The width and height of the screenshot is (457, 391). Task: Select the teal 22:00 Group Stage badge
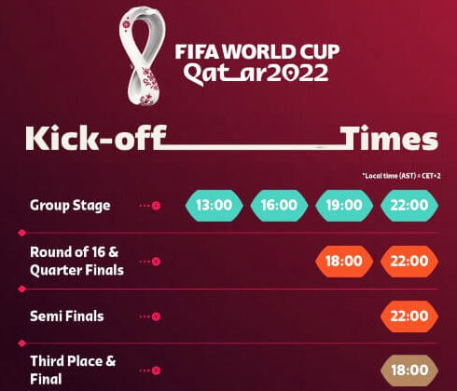409,206
